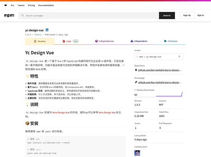Viewport: 211px width, 157px height.
Task: Click the '5 days ago' Last publish value
Action: [x=140, y=140]
